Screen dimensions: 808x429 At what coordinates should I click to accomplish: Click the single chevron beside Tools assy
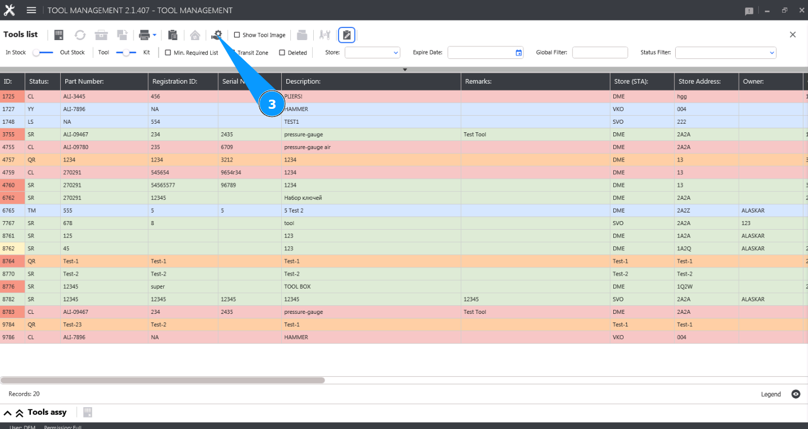8,413
